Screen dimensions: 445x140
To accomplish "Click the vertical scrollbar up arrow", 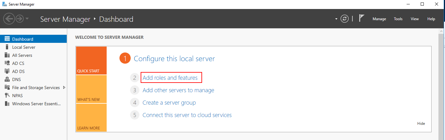I will point(442,31).
